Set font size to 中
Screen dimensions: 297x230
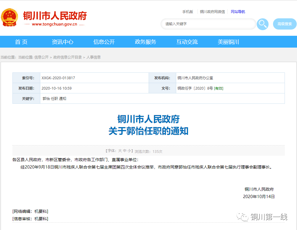click(x=125, y=151)
